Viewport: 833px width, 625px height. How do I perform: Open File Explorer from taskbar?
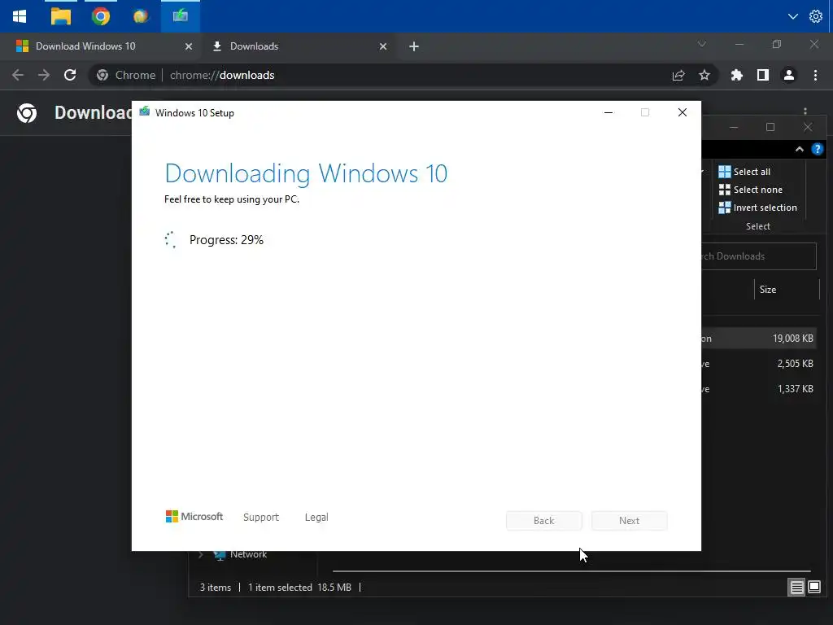coord(60,16)
